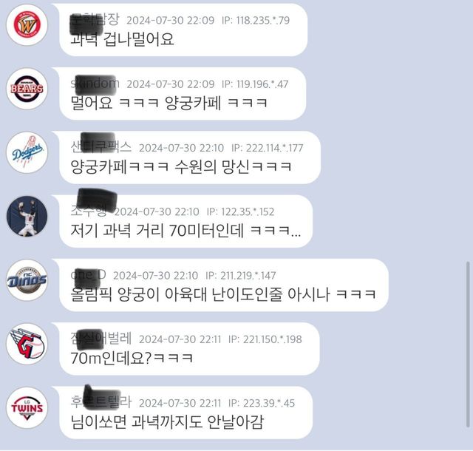Click the SSG Landers W logo avatar
This screenshot has width=473, height=451.
(x=27, y=24)
